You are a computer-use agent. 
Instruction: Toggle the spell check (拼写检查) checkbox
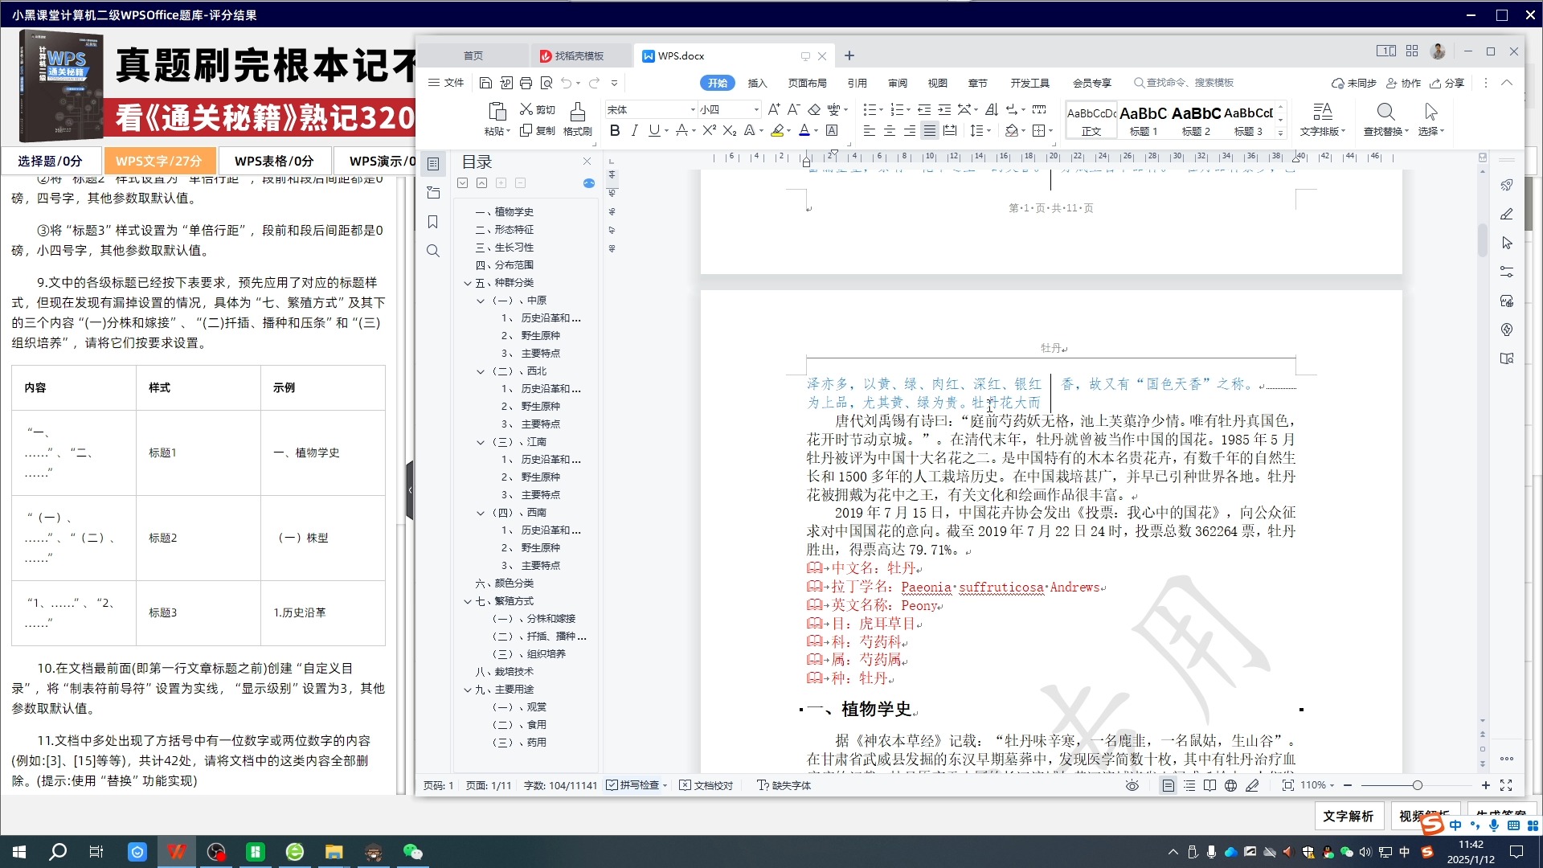click(612, 785)
